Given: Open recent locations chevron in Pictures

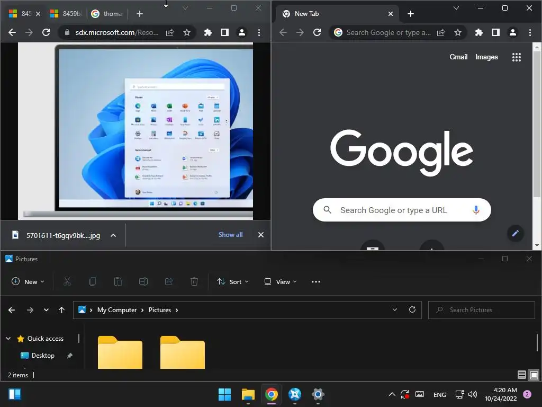Looking at the screenshot, I should tap(47, 309).
